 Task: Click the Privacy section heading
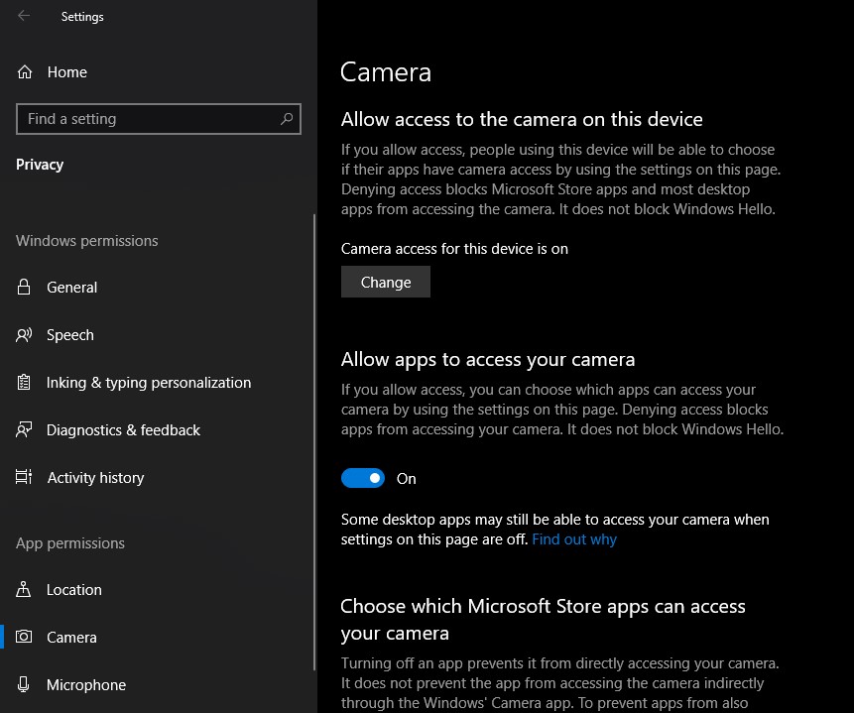coord(40,165)
